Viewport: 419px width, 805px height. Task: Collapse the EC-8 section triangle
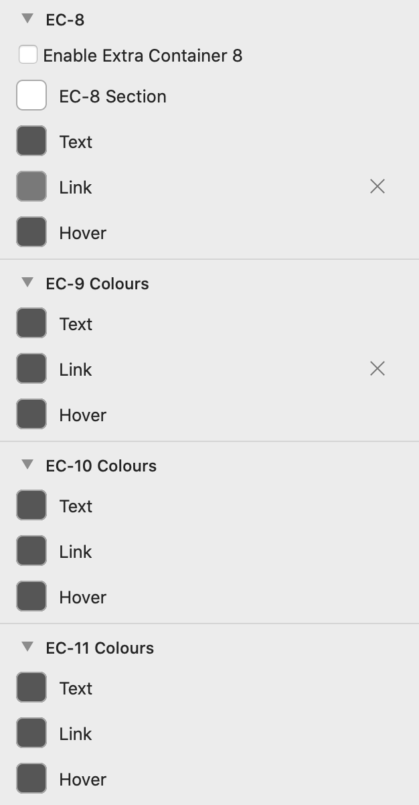coord(27,19)
